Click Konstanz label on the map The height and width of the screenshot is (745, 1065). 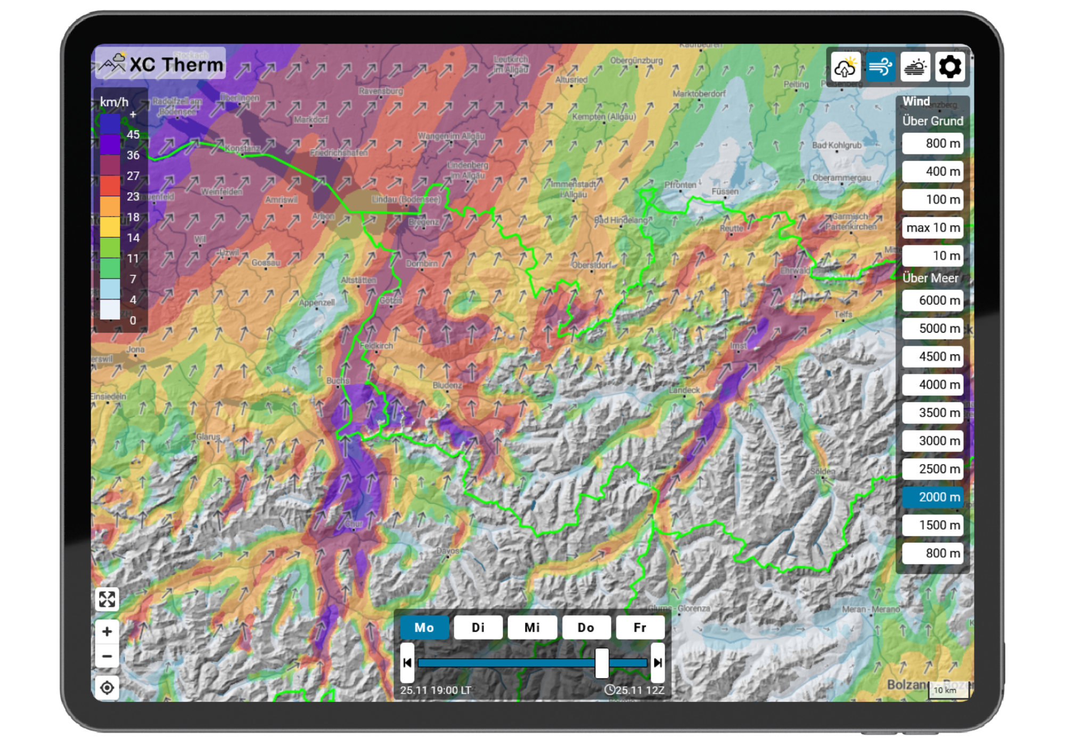coord(243,148)
